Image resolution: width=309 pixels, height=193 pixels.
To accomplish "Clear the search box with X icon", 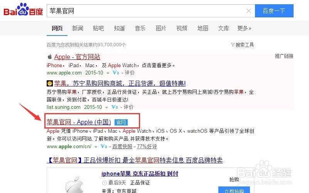I will tap(249, 11).
